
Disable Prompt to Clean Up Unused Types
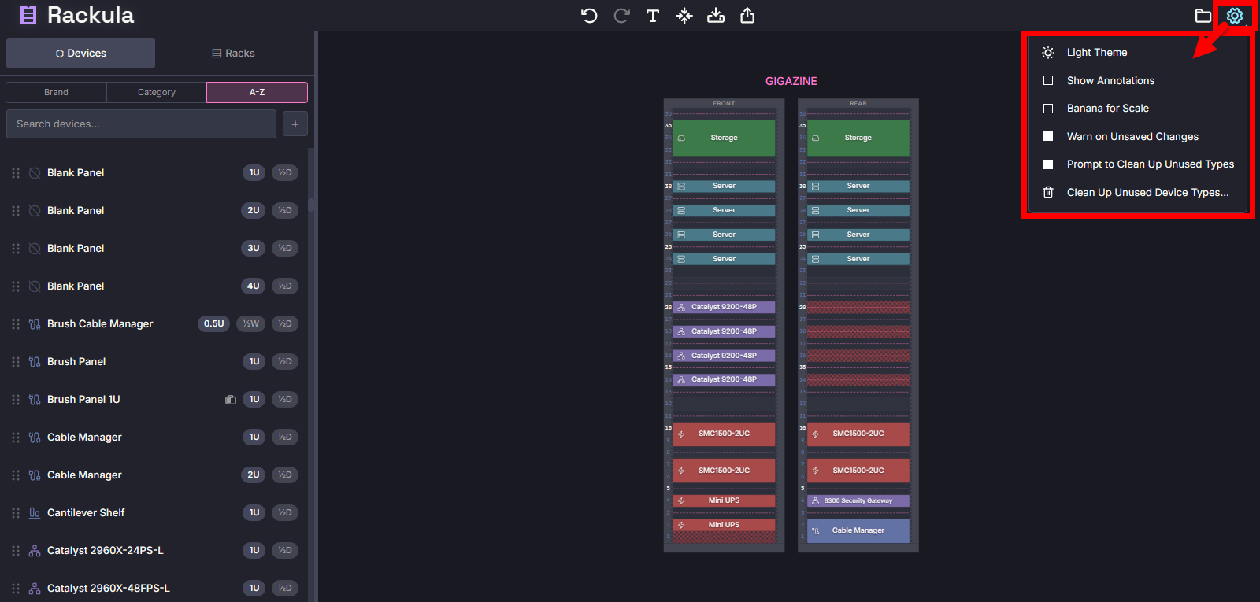1048,164
